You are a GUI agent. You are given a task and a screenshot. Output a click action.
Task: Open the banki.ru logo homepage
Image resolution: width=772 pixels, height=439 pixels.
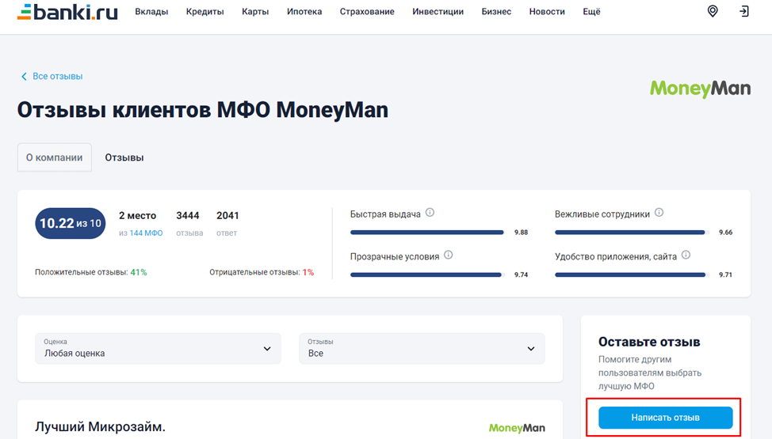tap(67, 12)
